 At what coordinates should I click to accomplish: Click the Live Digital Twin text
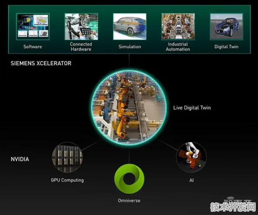(192, 108)
